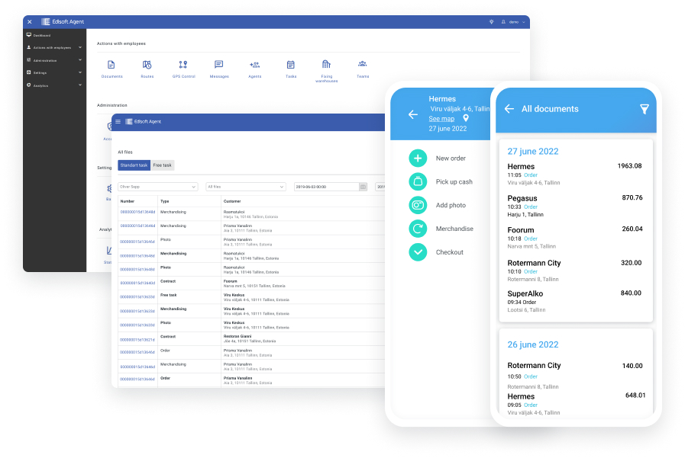
Task: Click the Number column header
Action: tap(127, 201)
